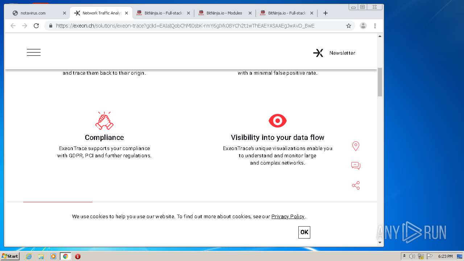Open the Windows Start menu

point(10,256)
